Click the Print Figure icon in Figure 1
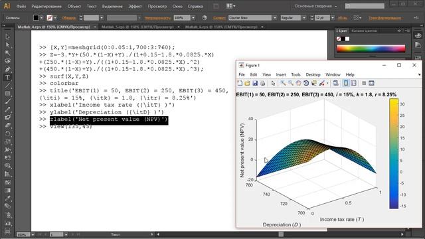This screenshot has width=425, height=239. [262, 83]
